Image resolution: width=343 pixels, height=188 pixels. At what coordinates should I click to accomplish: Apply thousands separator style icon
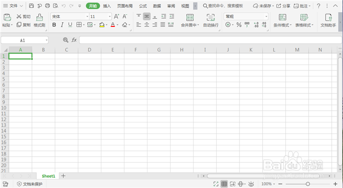click(247, 24)
